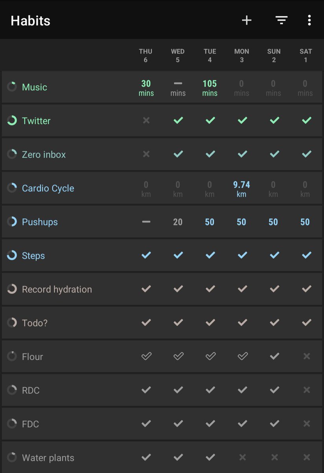Click the Music habit progress ring
The width and height of the screenshot is (324, 473).
(12, 87)
